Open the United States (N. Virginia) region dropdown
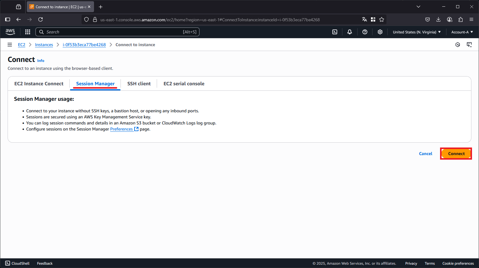 point(417,32)
